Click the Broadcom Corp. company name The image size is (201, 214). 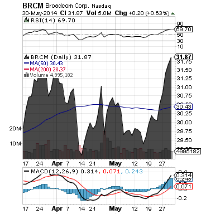pos(68,6)
